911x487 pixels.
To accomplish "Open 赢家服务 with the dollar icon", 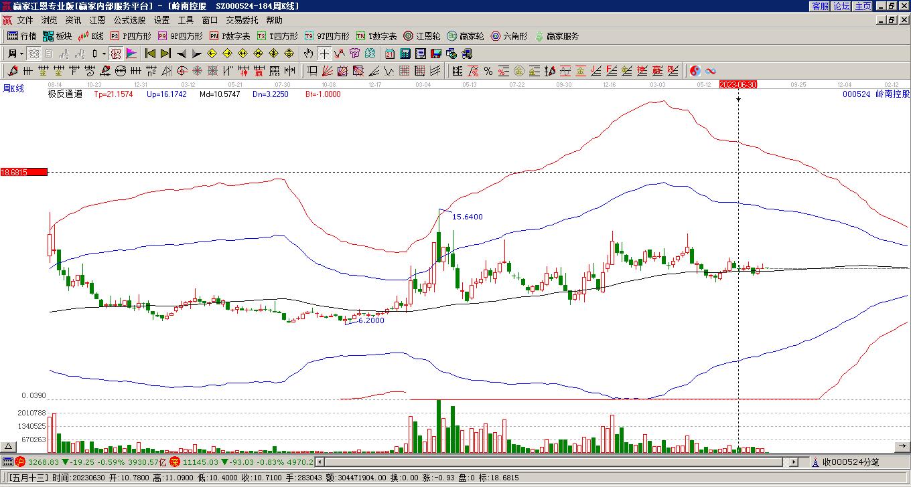I will pyautogui.click(x=557, y=36).
